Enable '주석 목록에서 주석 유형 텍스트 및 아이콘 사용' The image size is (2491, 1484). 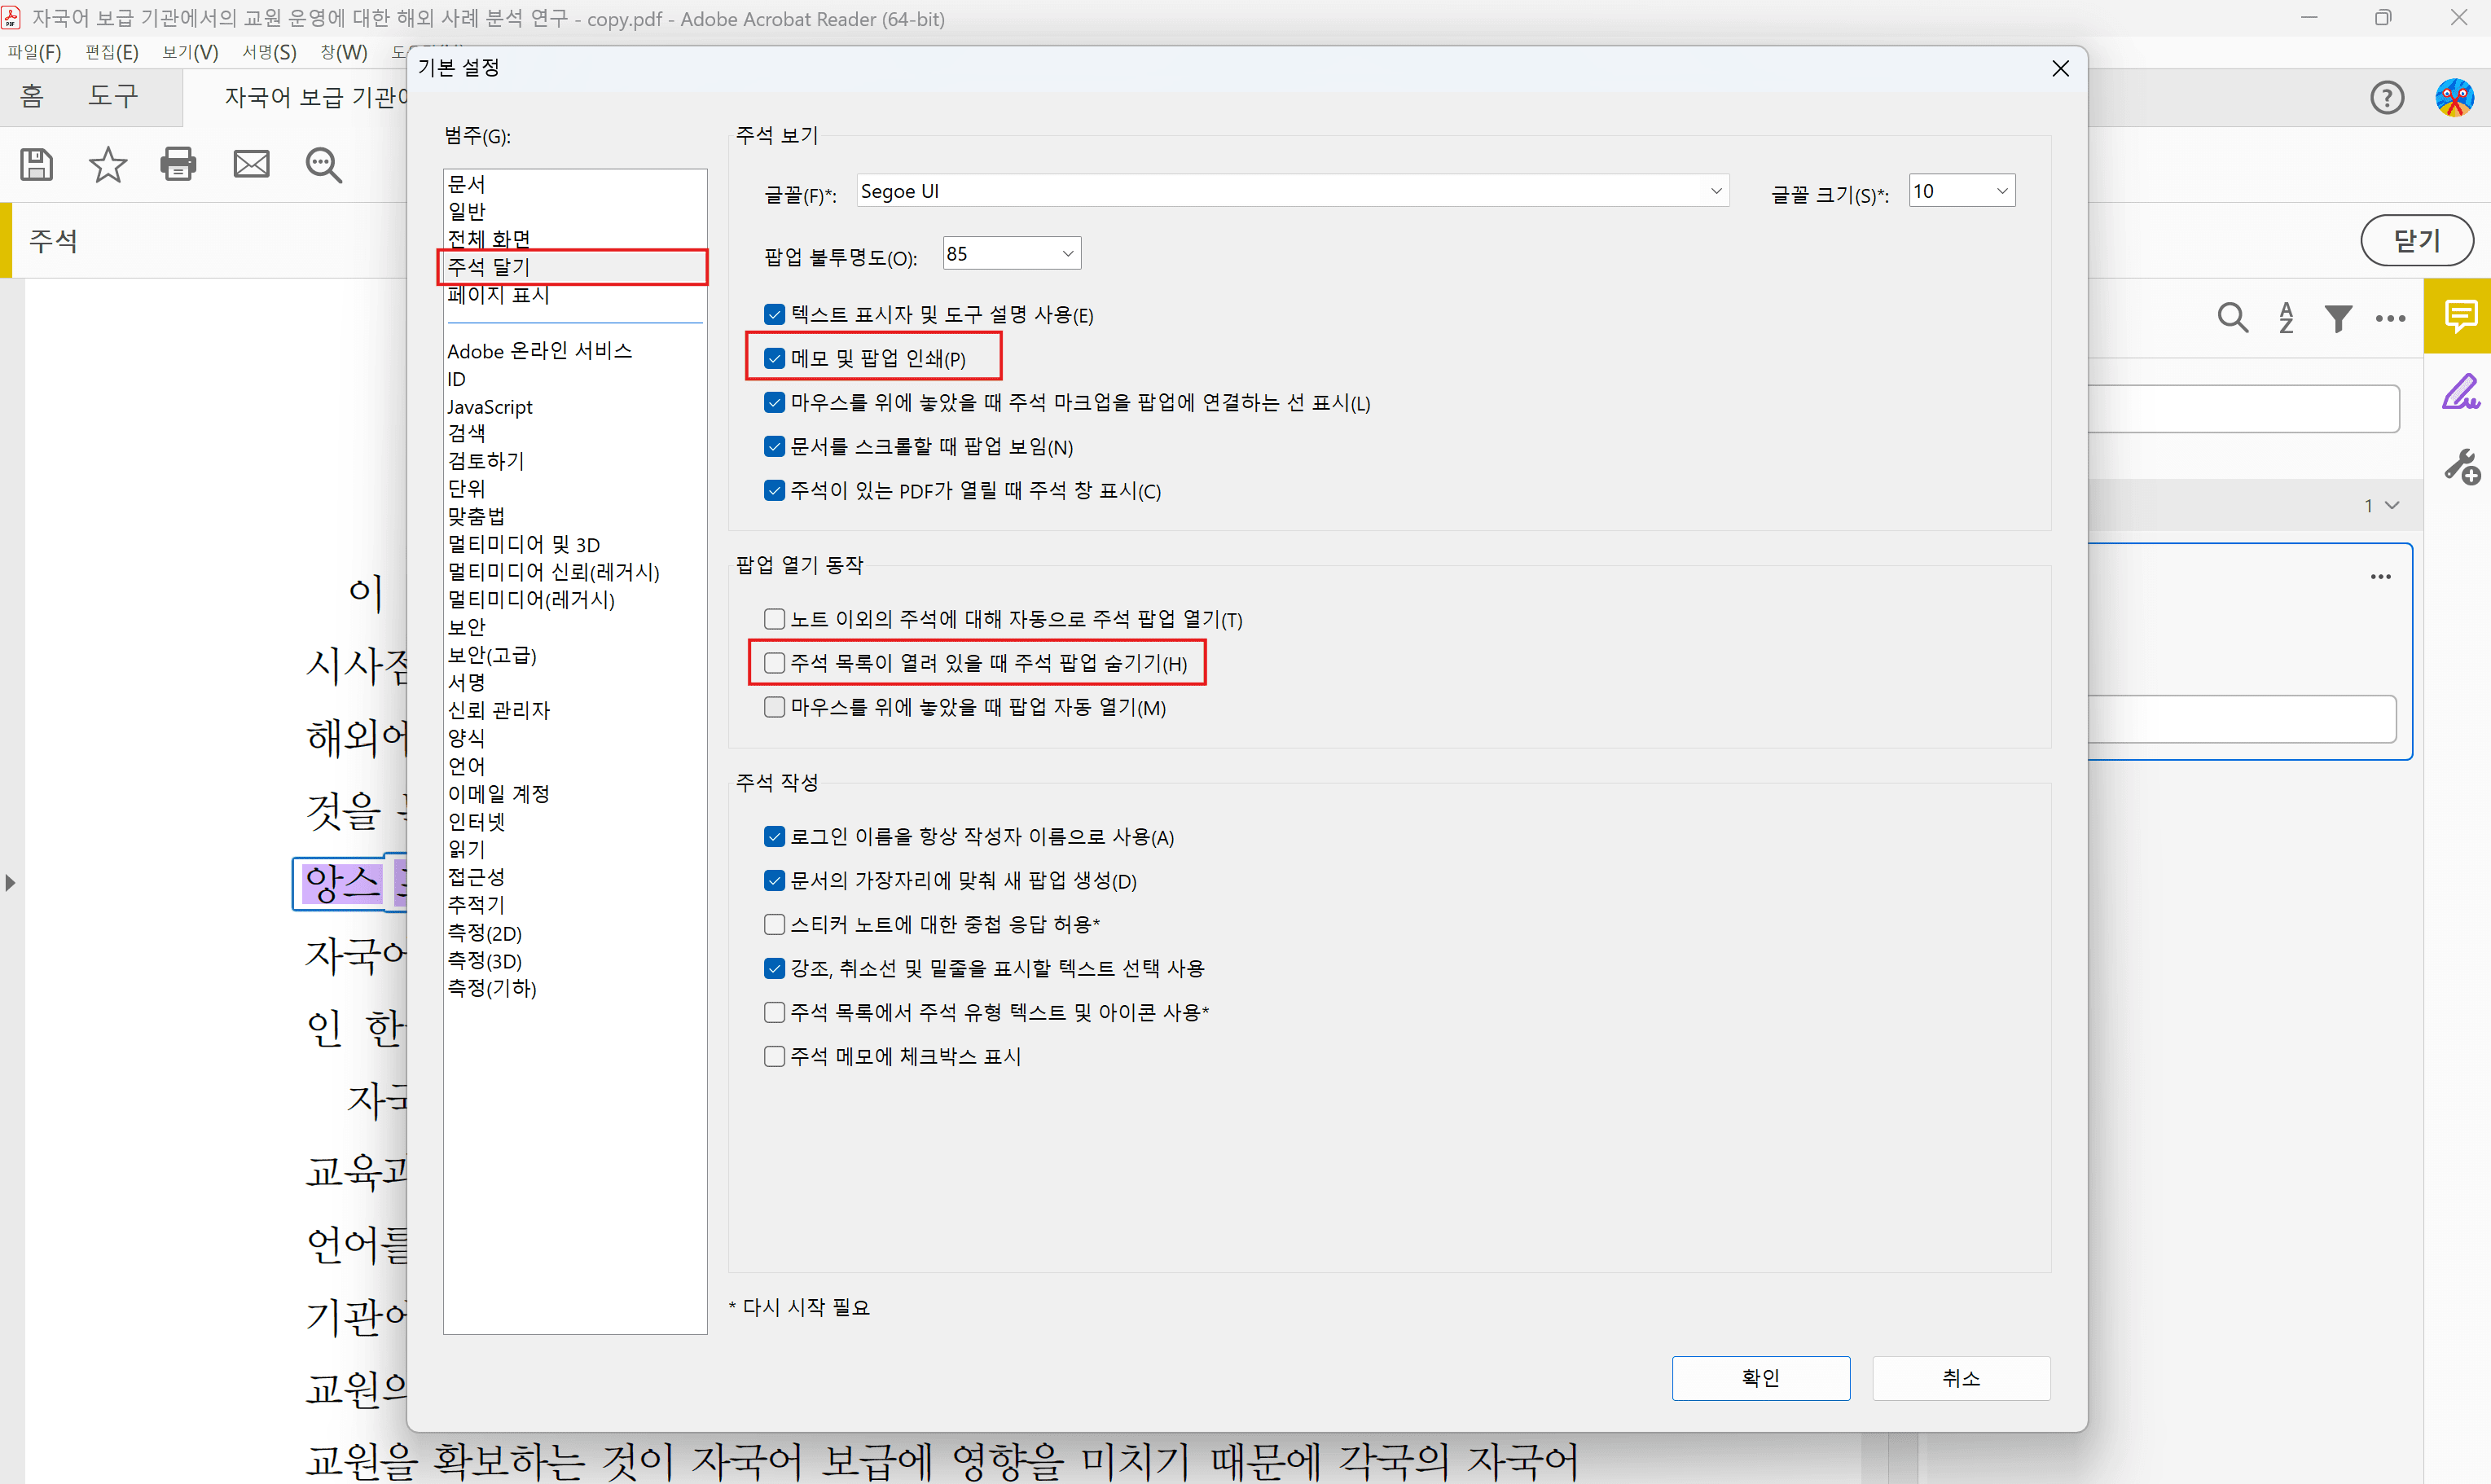click(774, 1012)
